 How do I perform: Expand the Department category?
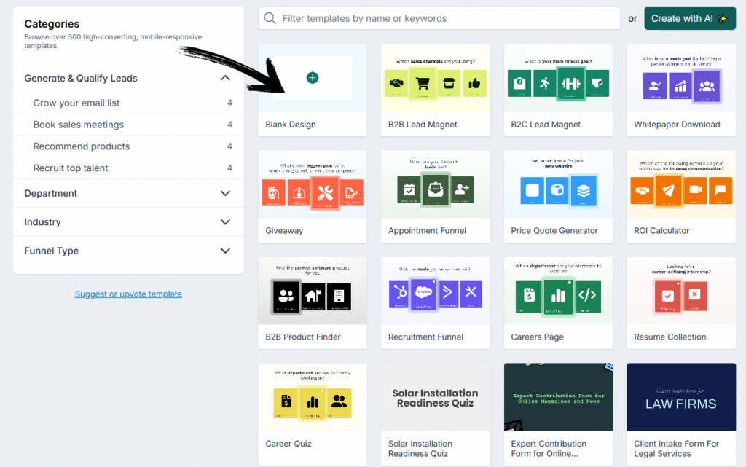(225, 193)
